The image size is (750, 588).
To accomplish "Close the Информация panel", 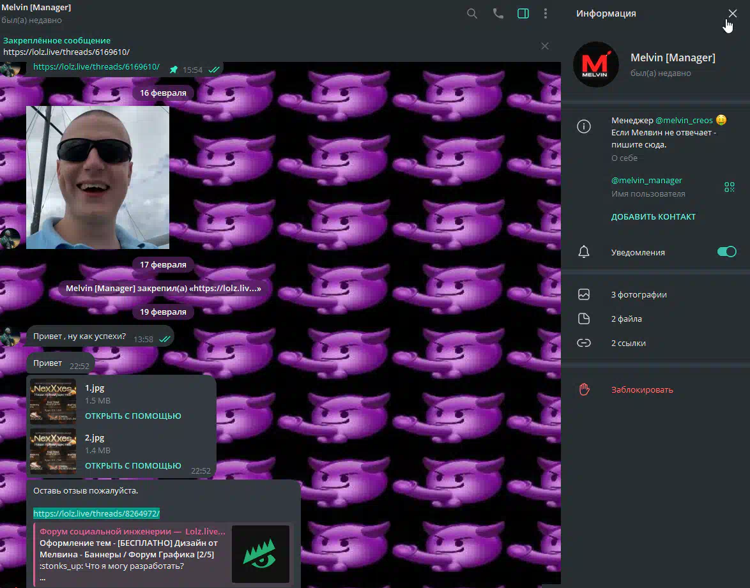I will (732, 13).
